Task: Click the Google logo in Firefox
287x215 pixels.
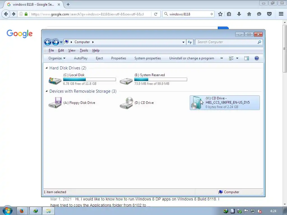Action: click(20, 34)
